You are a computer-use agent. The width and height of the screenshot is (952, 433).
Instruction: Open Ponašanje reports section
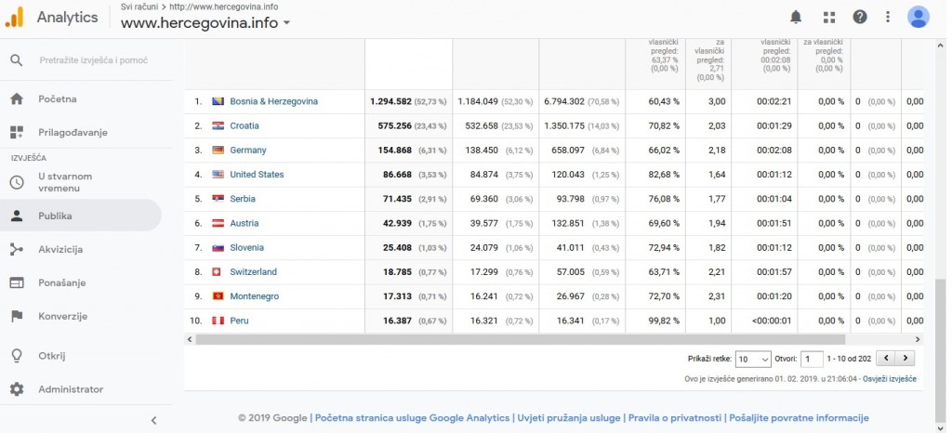(x=61, y=282)
